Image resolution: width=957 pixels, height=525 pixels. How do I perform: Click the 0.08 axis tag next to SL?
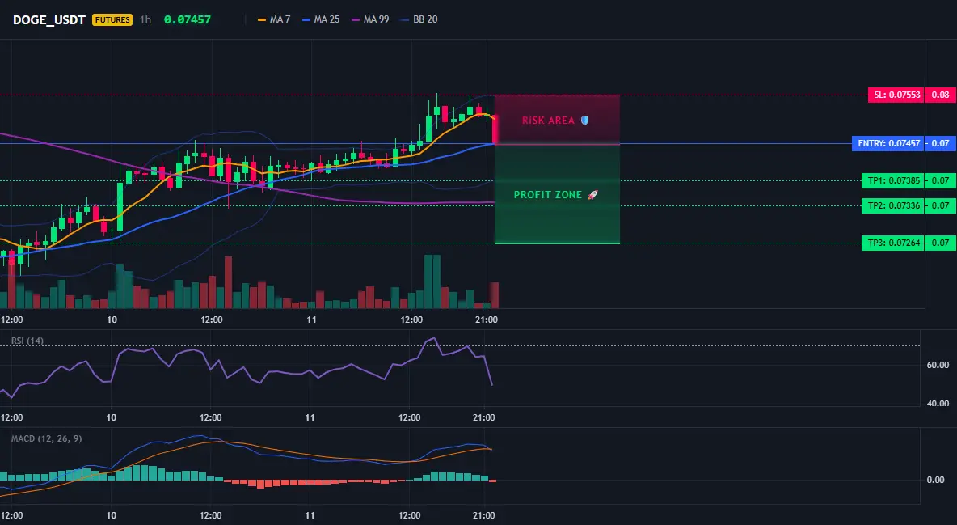pyautogui.click(x=941, y=95)
